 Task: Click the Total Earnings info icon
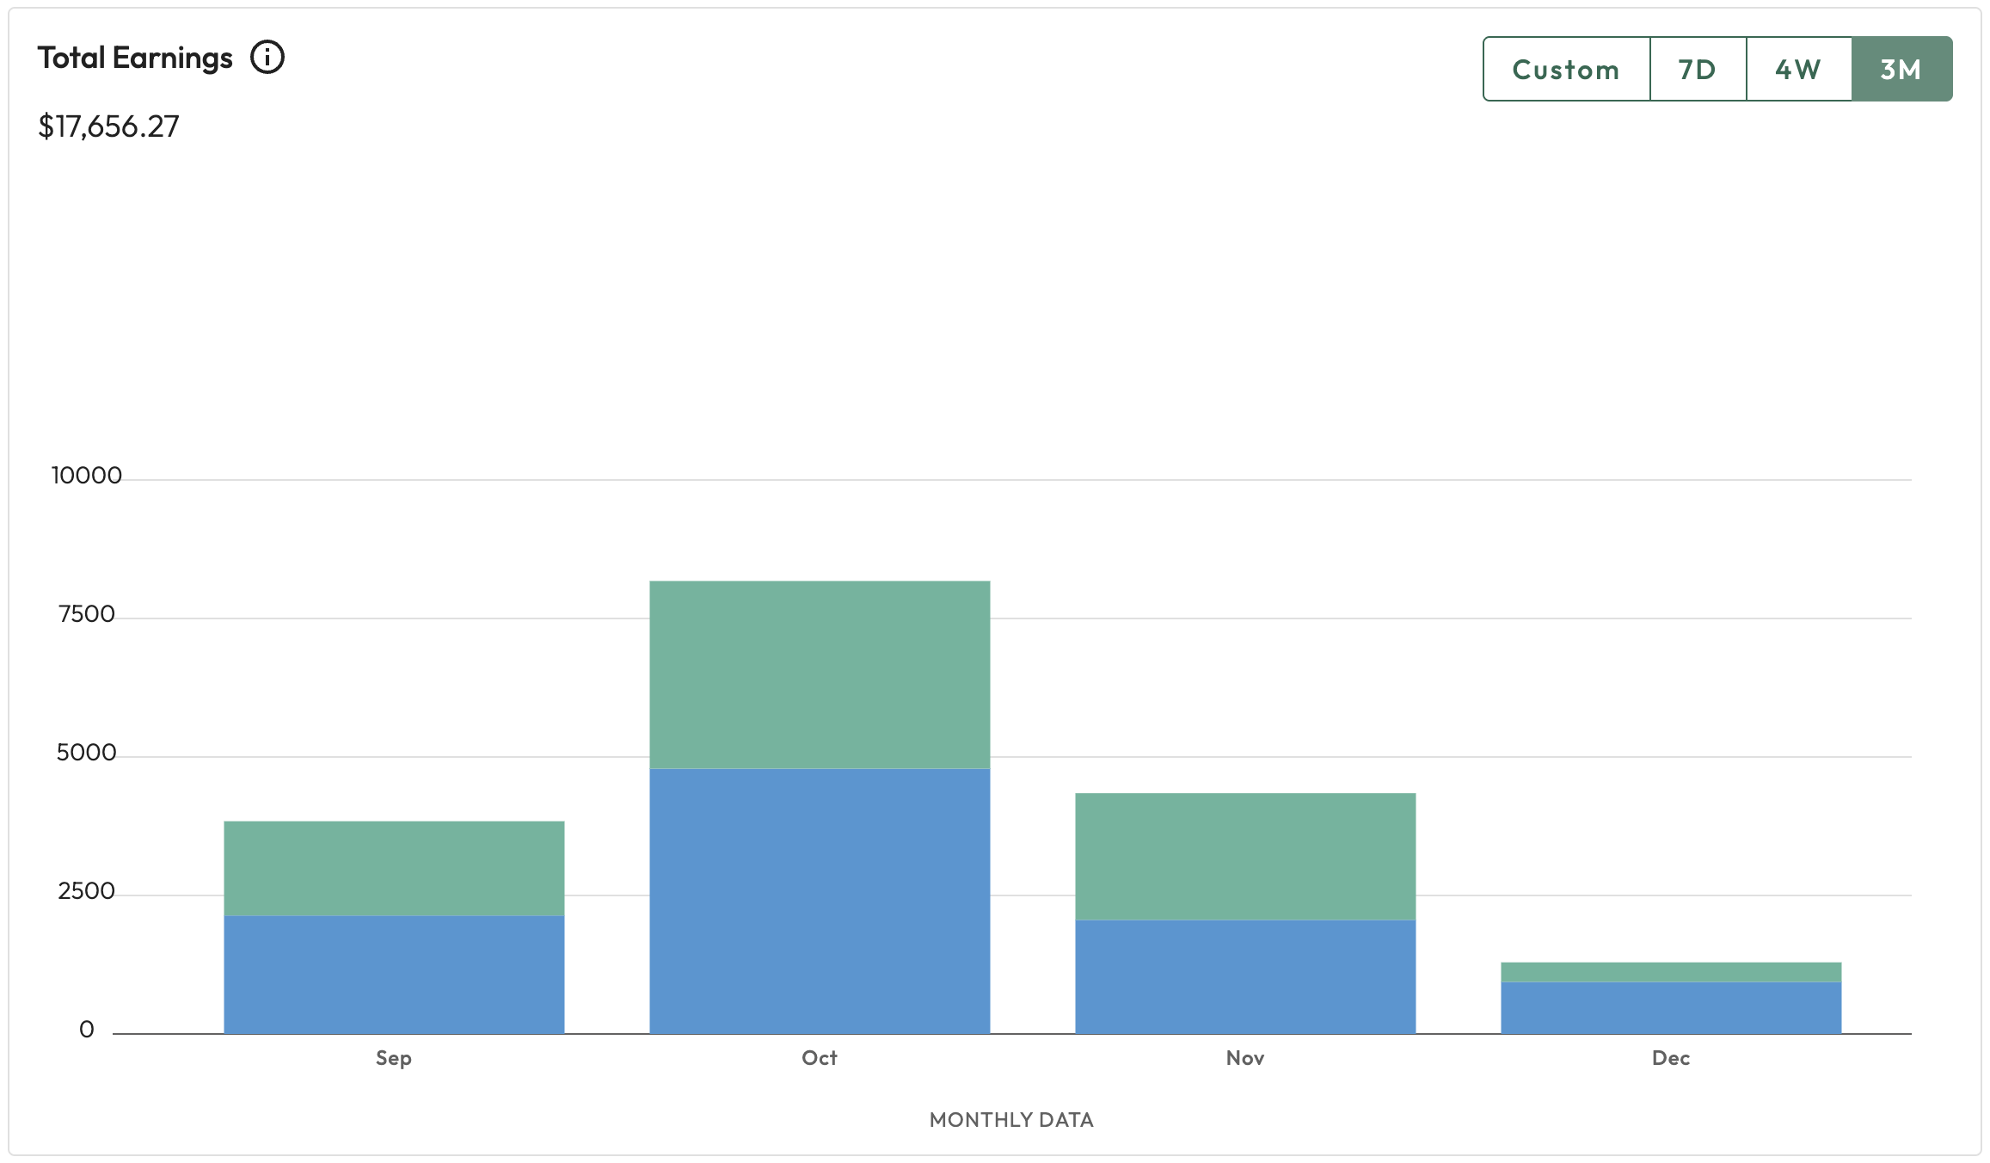tap(267, 58)
